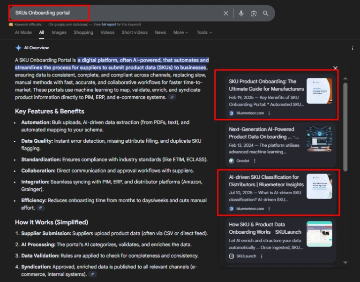Go to the News tab
Image resolution: width=360 pixels, height=282 pixels.
(x=160, y=32)
